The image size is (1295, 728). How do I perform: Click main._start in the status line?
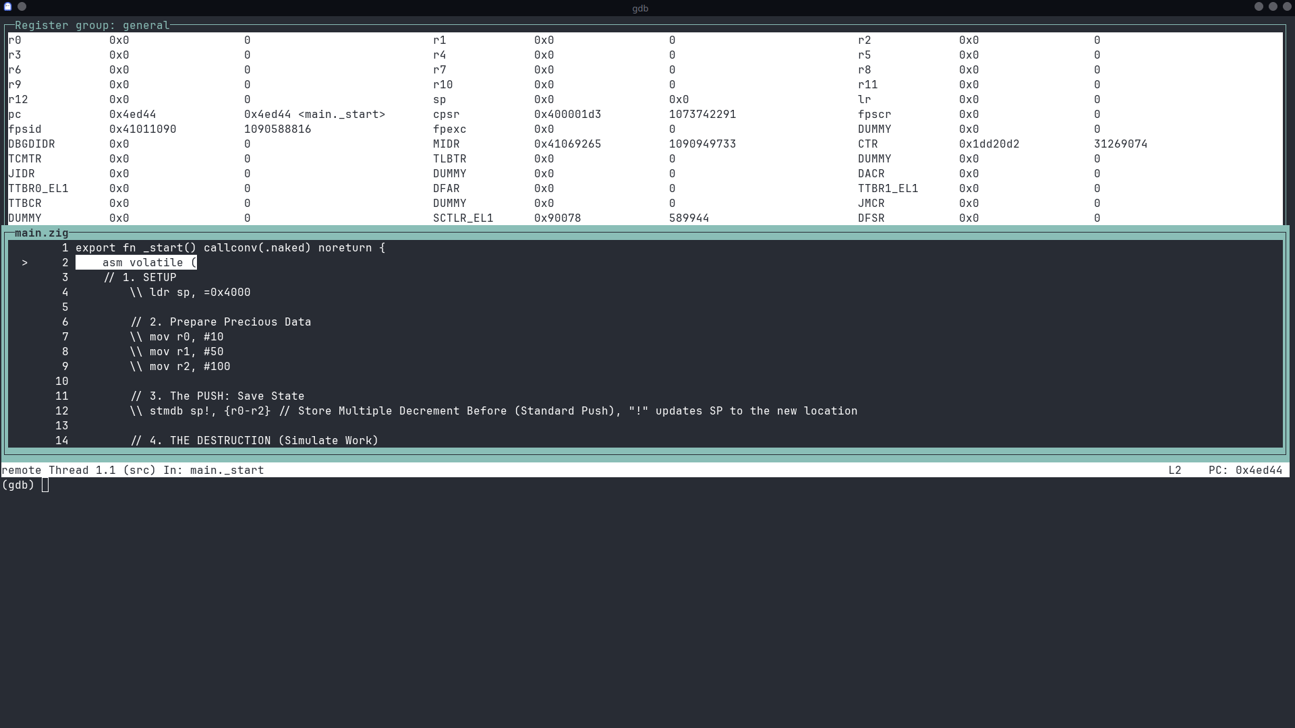point(227,470)
